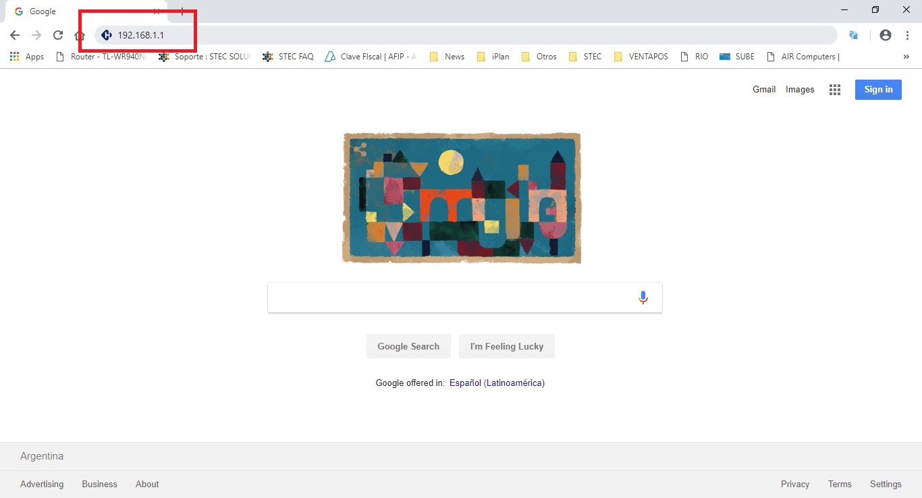Click the Google Doodle artwork

coord(462,198)
